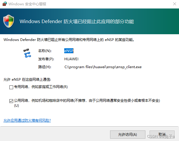Viewport: 179px width, 141px height.
Task: Close the Windows 安全中心警报 dialog
Action: click(x=175, y=4)
